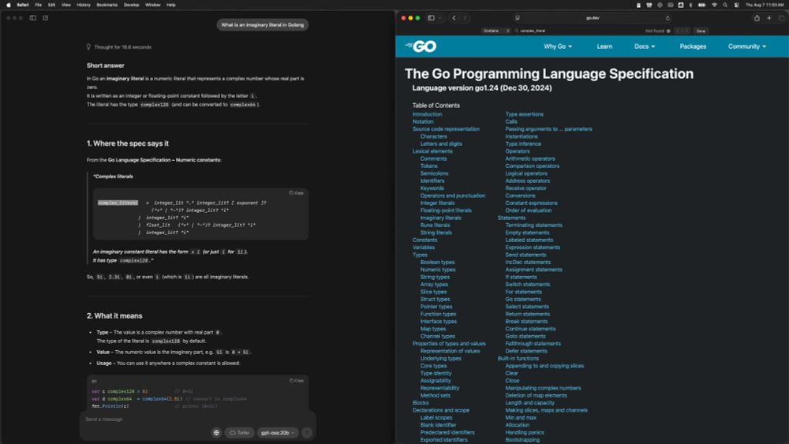Open 'Manipulating complex numbers' contents link
Viewport: 789px width, 444px height.
pos(543,388)
